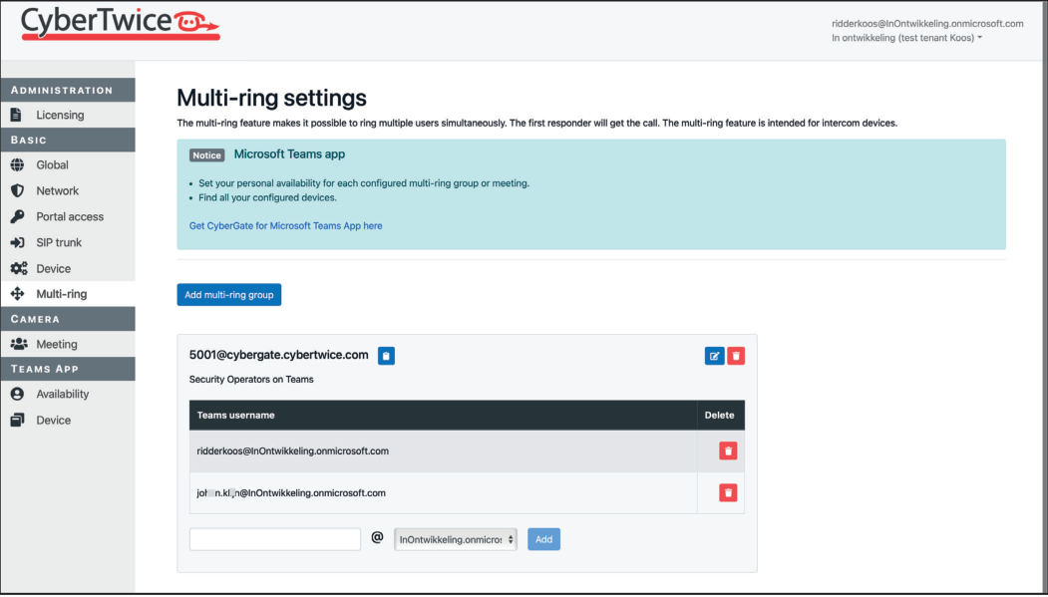The width and height of the screenshot is (1048, 597).
Task: Follow the Get CyberGate for Microsoft Teams App link
Action: point(284,225)
